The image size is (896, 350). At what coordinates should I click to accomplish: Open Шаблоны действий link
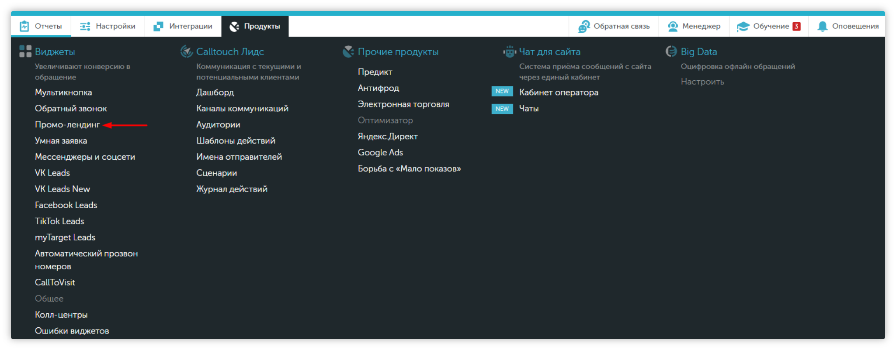(x=236, y=141)
